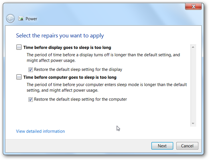Uncheck restore default display sleep setting
The image size is (209, 160).
pyautogui.click(x=30, y=70)
